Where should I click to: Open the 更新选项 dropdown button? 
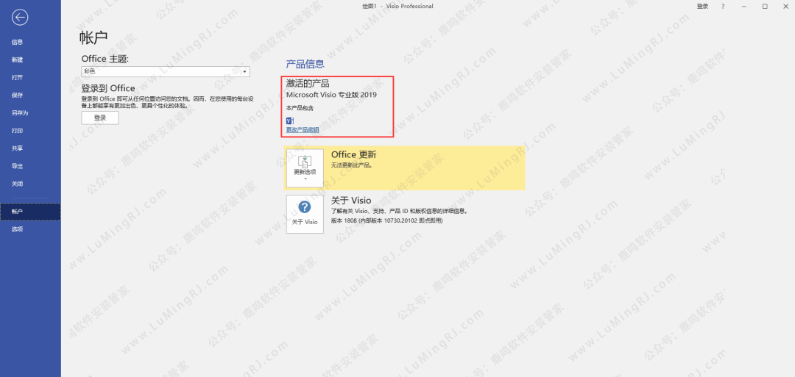(x=305, y=168)
